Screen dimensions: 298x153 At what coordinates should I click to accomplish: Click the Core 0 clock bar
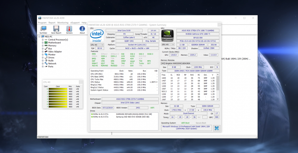pyautogui.click(x=58, y=89)
